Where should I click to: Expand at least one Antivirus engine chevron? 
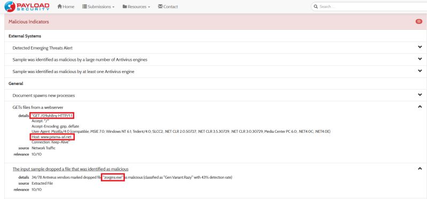(420, 71)
